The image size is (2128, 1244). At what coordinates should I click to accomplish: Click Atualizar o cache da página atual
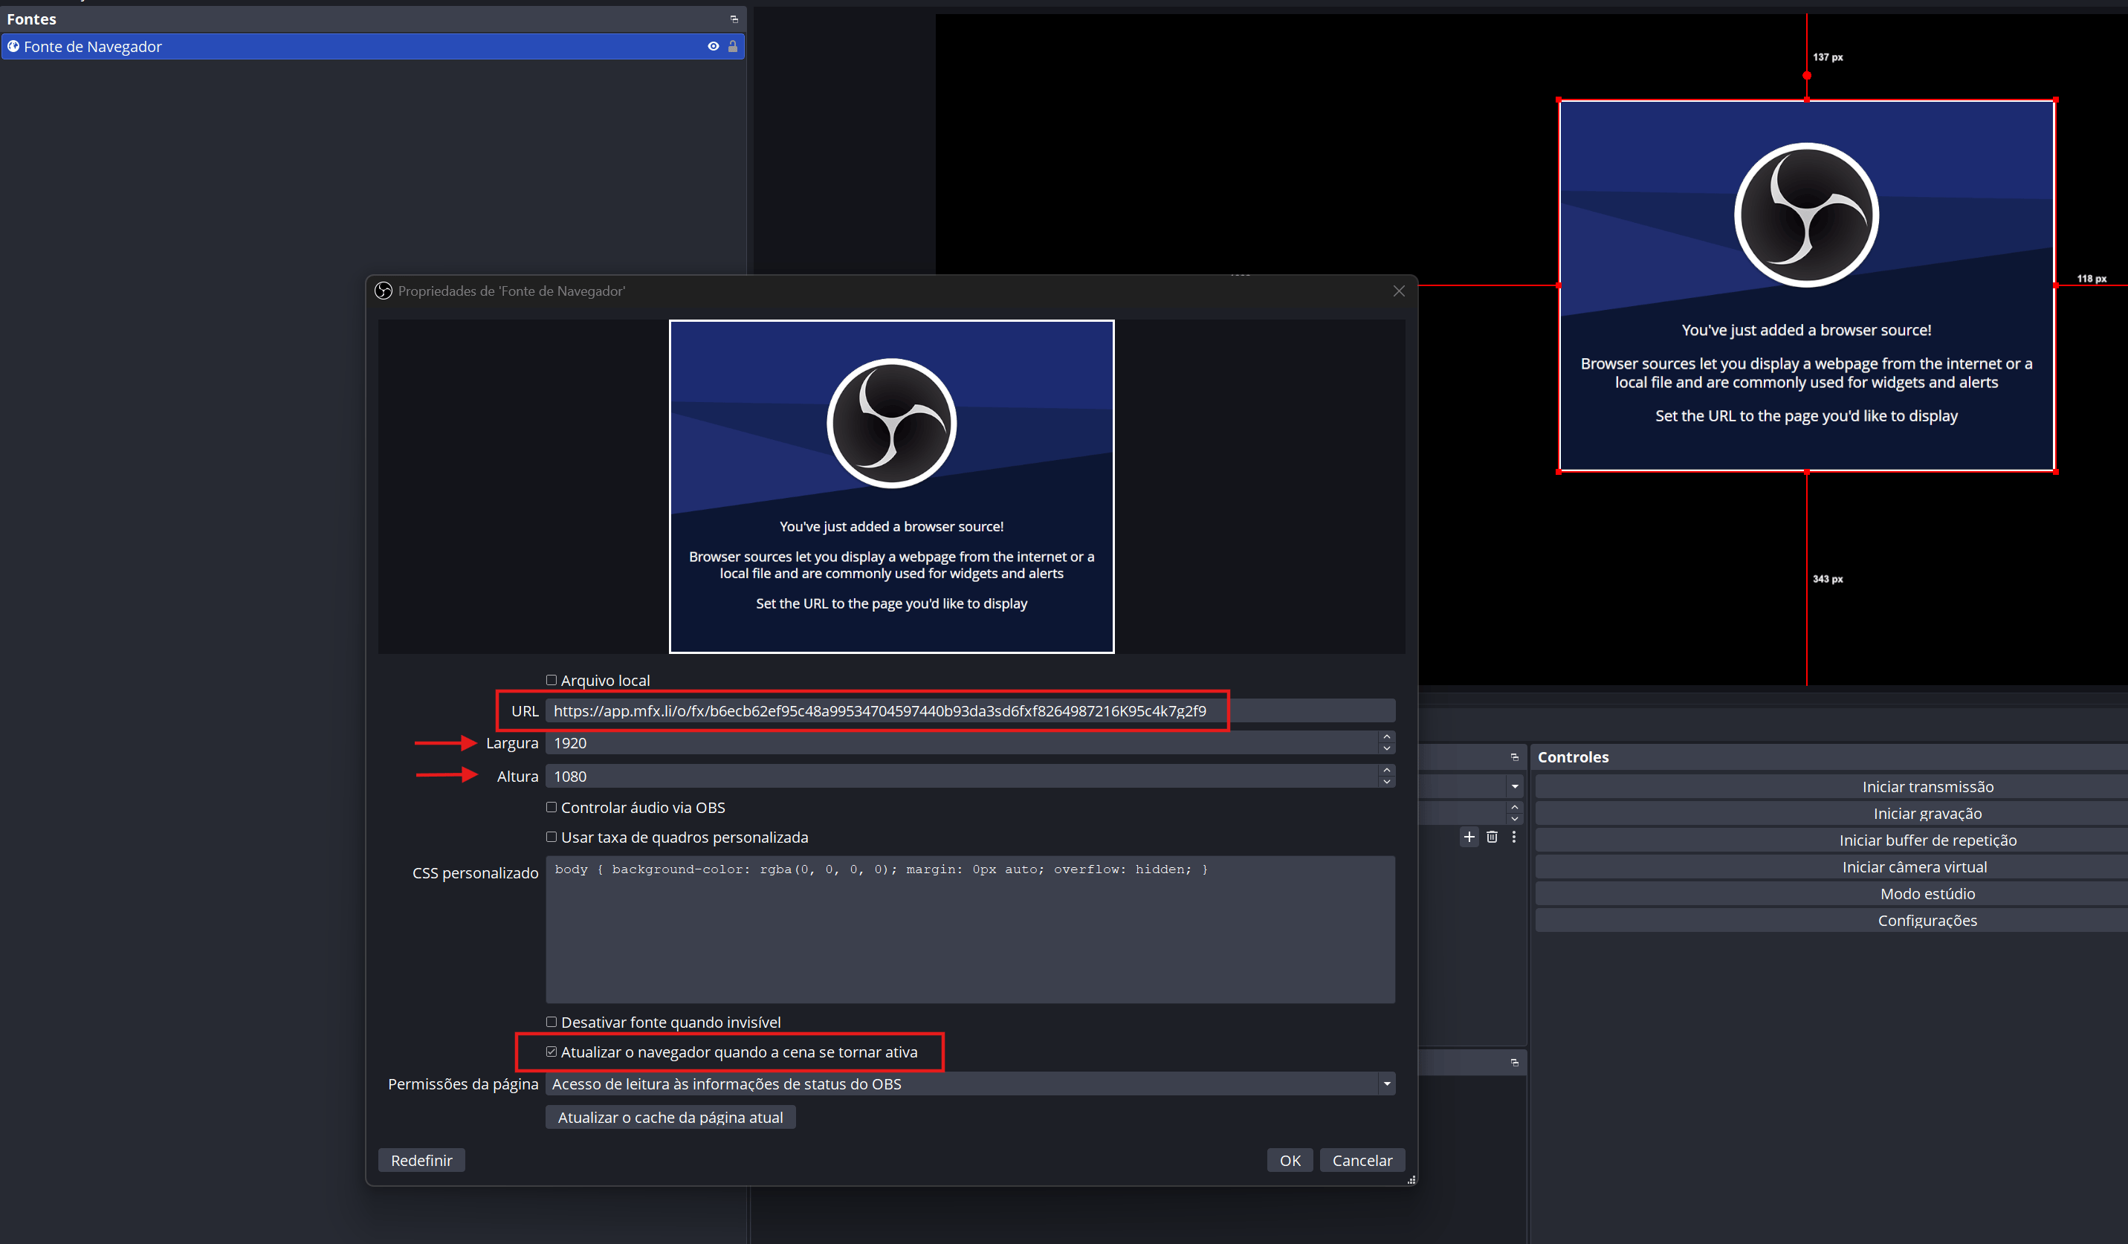point(670,1118)
